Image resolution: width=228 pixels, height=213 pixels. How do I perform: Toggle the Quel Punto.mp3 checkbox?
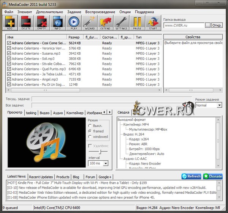9,69
